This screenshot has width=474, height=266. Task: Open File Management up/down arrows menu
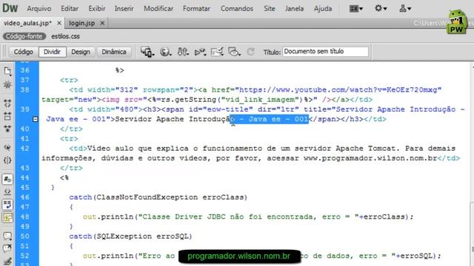[183, 52]
